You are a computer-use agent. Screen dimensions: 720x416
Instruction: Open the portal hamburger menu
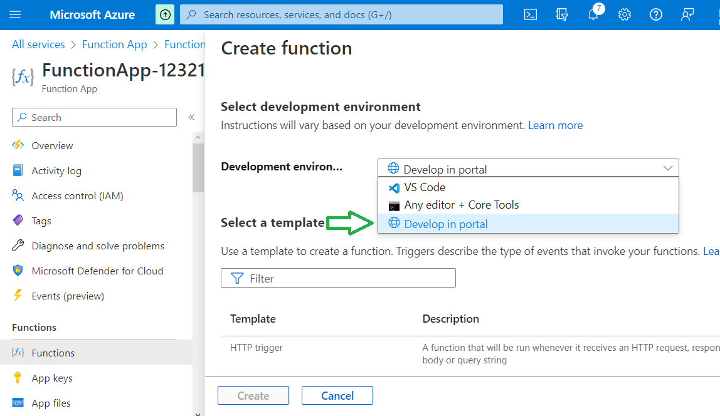pyautogui.click(x=15, y=14)
